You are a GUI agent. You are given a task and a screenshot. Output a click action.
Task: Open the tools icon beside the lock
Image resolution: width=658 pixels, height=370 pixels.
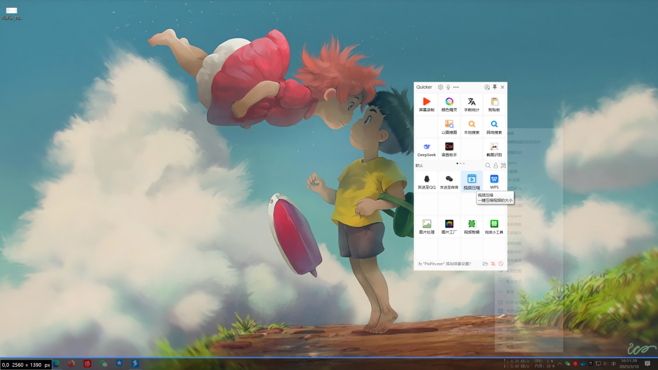coord(503,166)
